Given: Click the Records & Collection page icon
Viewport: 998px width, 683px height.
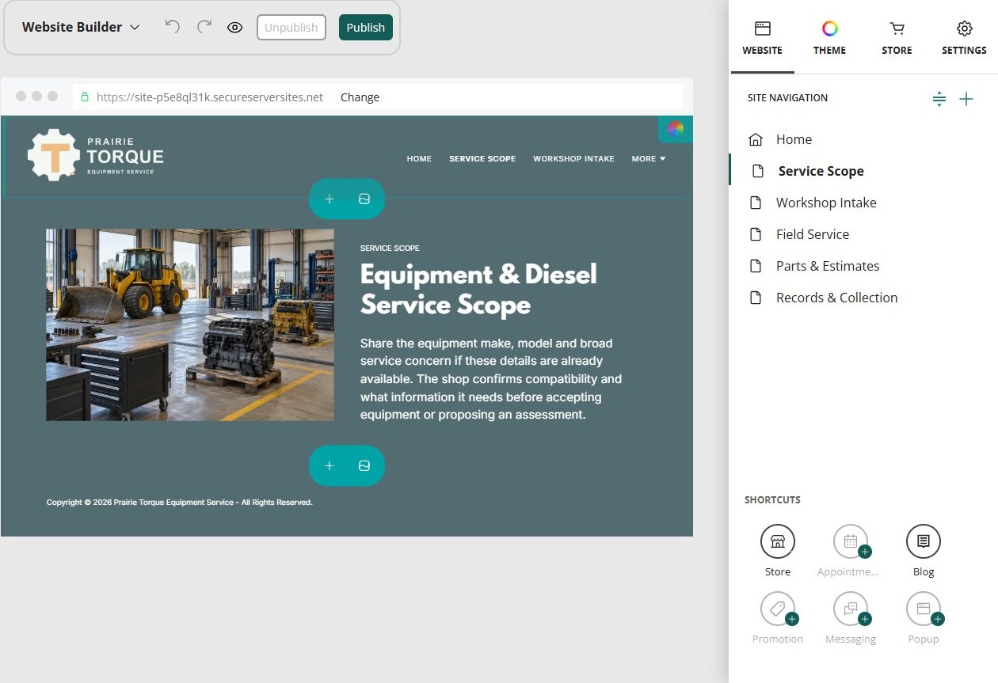Looking at the screenshot, I should point(756,298).
